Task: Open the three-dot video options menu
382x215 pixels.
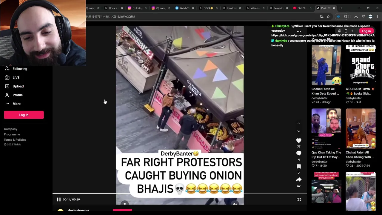Action: coord(299,31)
